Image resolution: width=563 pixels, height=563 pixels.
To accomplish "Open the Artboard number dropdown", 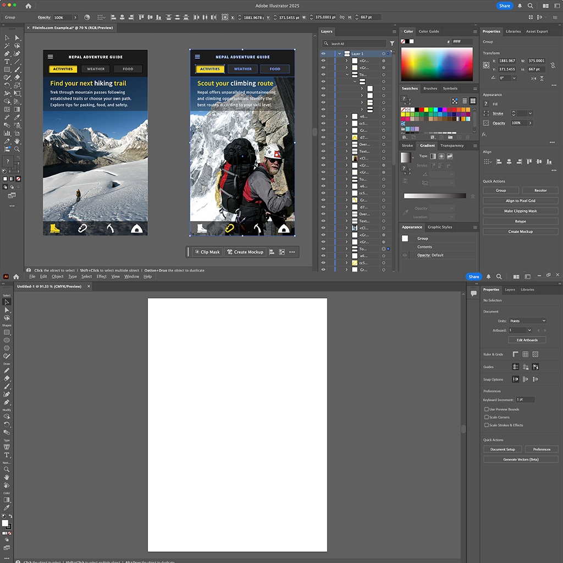I will pyautogui.click(x=529, y=330).
